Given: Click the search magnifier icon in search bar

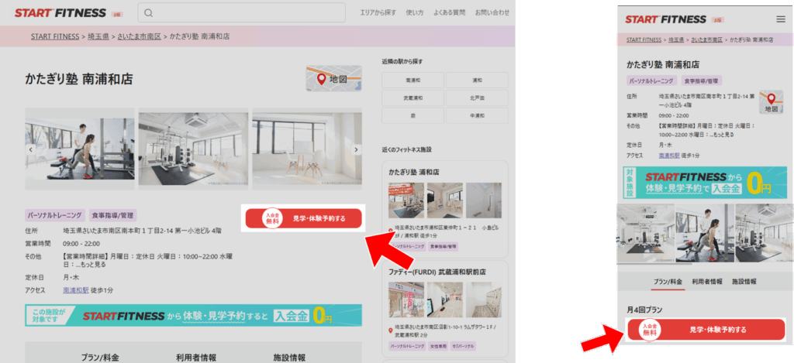Looking at the screenshot, I should (149, 12).
